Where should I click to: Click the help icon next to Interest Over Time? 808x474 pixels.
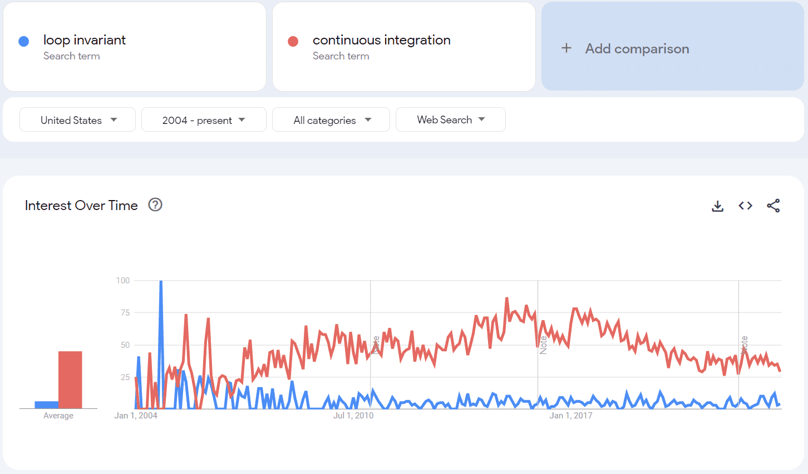(155, 205)
